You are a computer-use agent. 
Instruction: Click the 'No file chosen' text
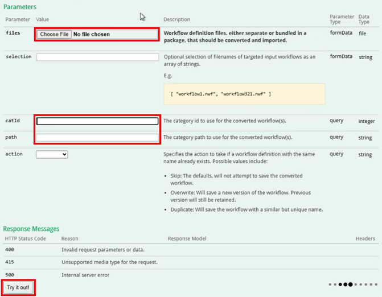92,34
